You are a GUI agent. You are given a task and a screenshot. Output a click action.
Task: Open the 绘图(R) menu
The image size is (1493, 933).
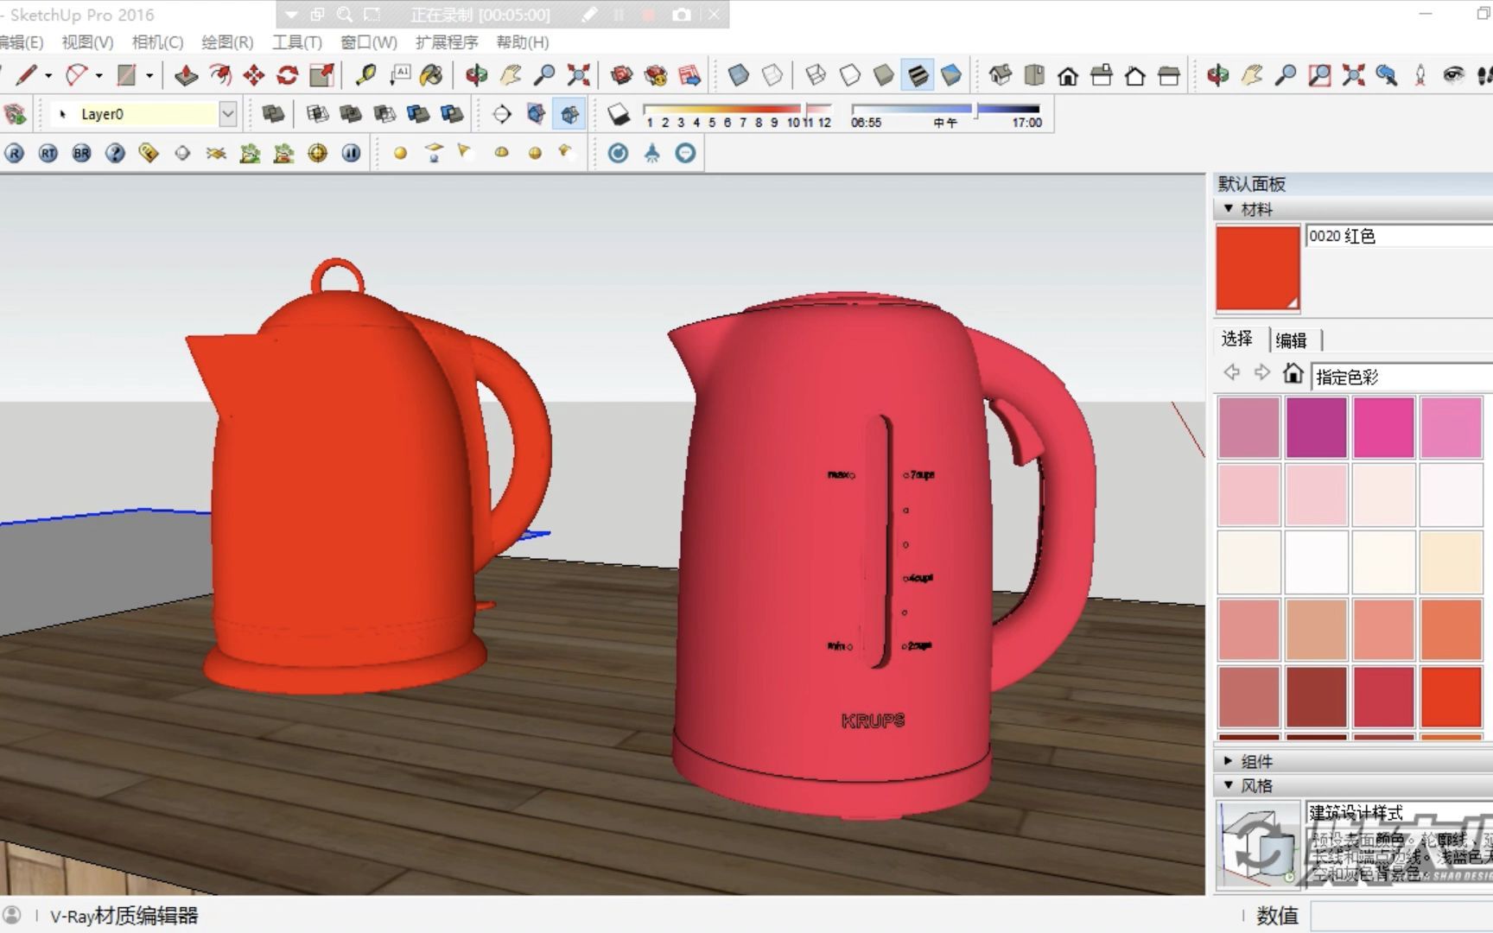coord(227,42)
